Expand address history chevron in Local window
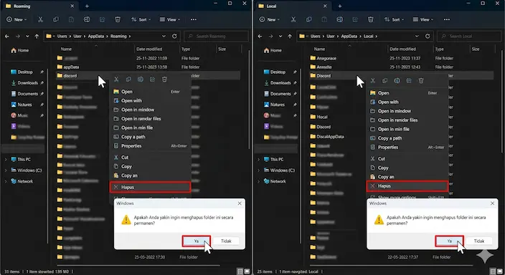505x275 pixels. (417, 37)
